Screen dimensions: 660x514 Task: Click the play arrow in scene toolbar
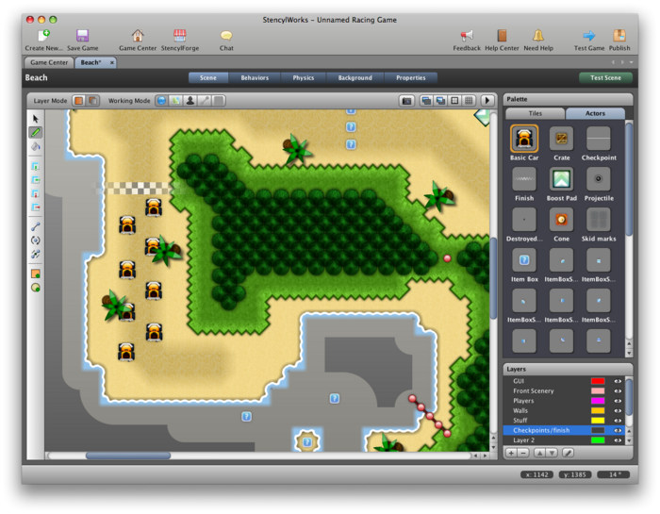pyautogui.click(x=487, y=101)
